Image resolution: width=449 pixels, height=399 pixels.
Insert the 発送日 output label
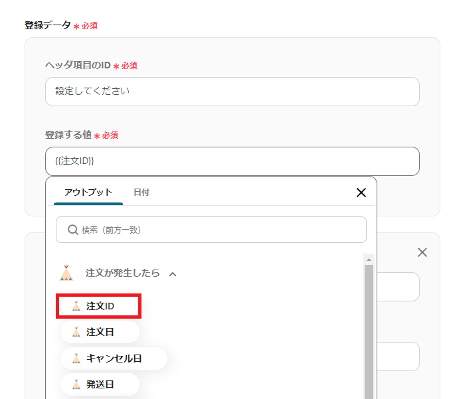100,384
